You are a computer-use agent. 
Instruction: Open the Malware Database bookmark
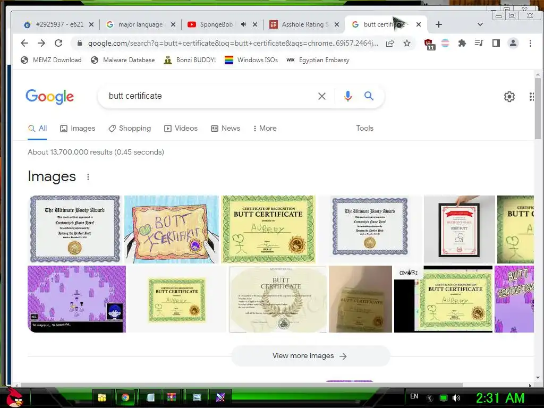pyautogui.click(x=123, y=60)
